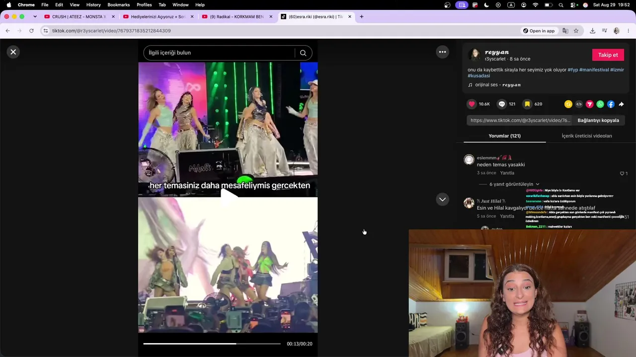This screenshot has width=636, height=357.
Task: Open the three-dot more options menu on video
Action: (x=442, y=52)
